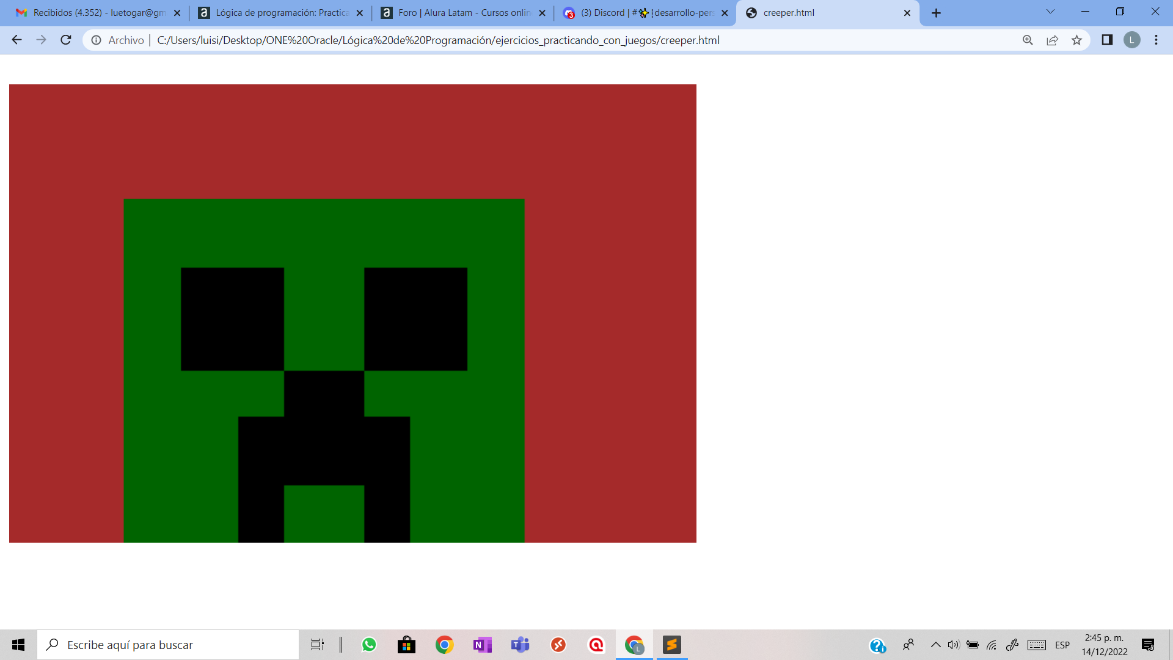Open Microsoft Teams from taskbar
This screenshot has height=660, width=1173.
pyautogui.click(x=521, y=645)
